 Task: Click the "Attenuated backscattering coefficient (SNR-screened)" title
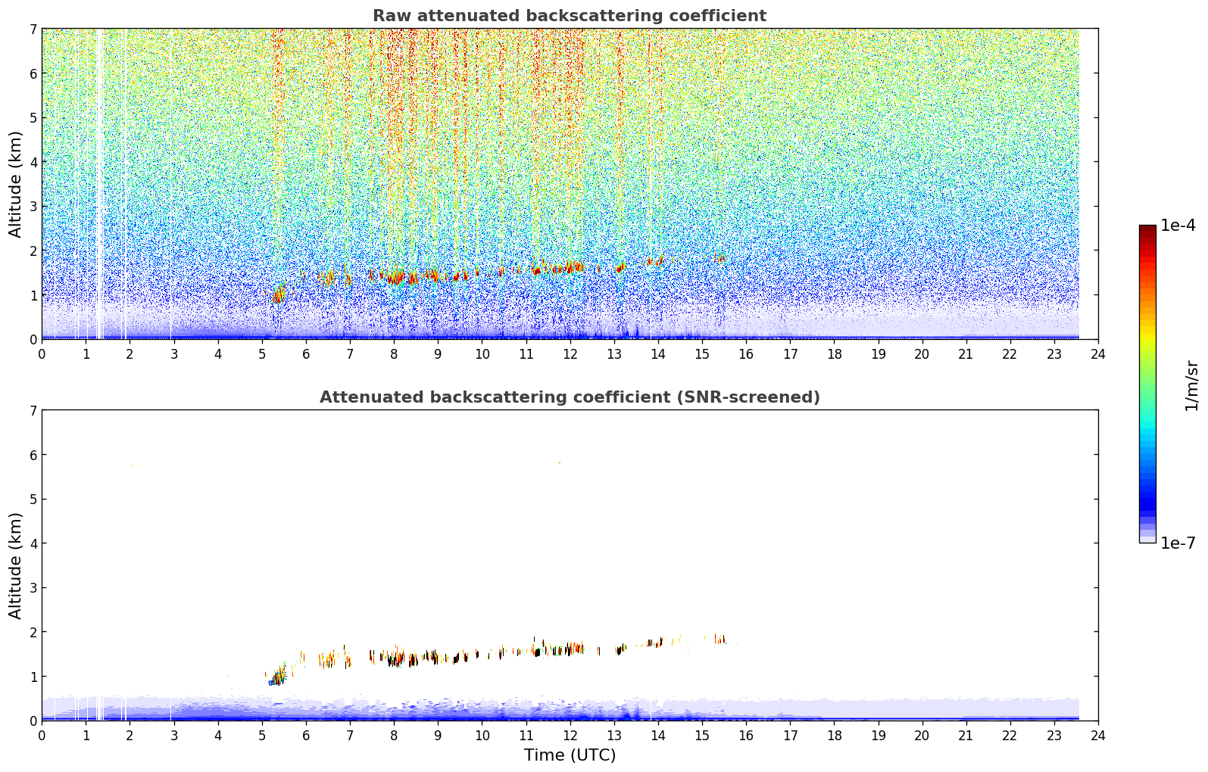coord(569,397)
